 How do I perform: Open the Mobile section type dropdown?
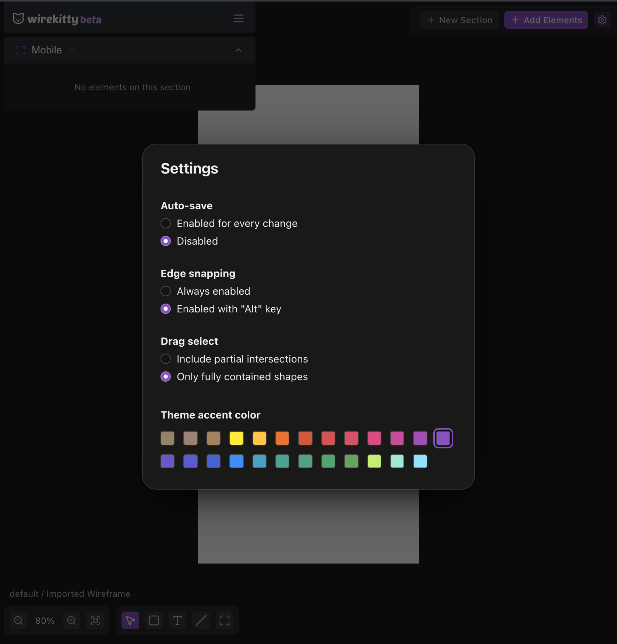pos(72,50)
